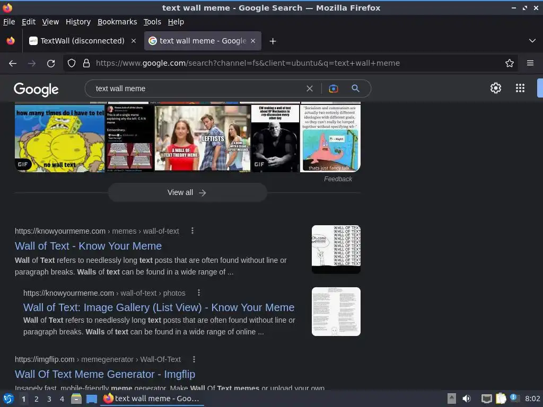Image resolution: width=543 pixels, height=407 pixels.
Task: Open file manager from the taskbar
Action: 76,399
